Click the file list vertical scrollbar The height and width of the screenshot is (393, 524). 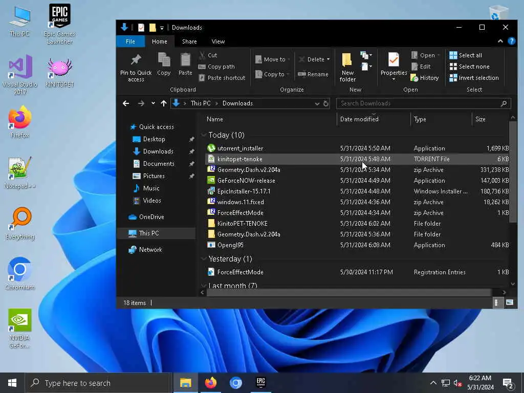point(513,172)
